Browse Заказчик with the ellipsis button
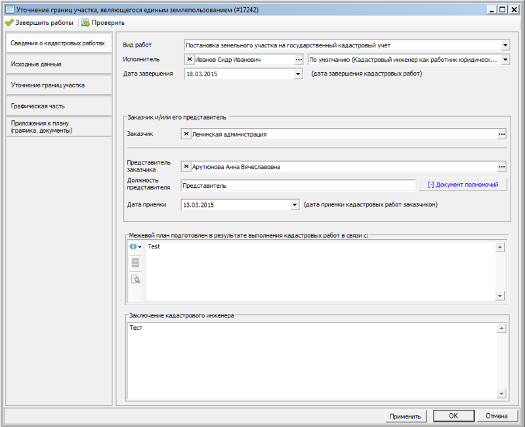 [x=502, y=134]
